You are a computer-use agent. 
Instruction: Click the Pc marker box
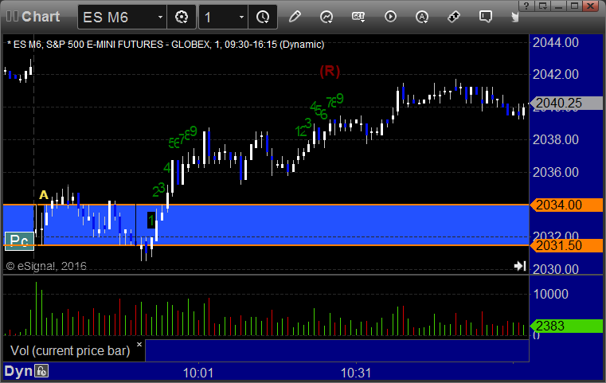coord(19,241)
